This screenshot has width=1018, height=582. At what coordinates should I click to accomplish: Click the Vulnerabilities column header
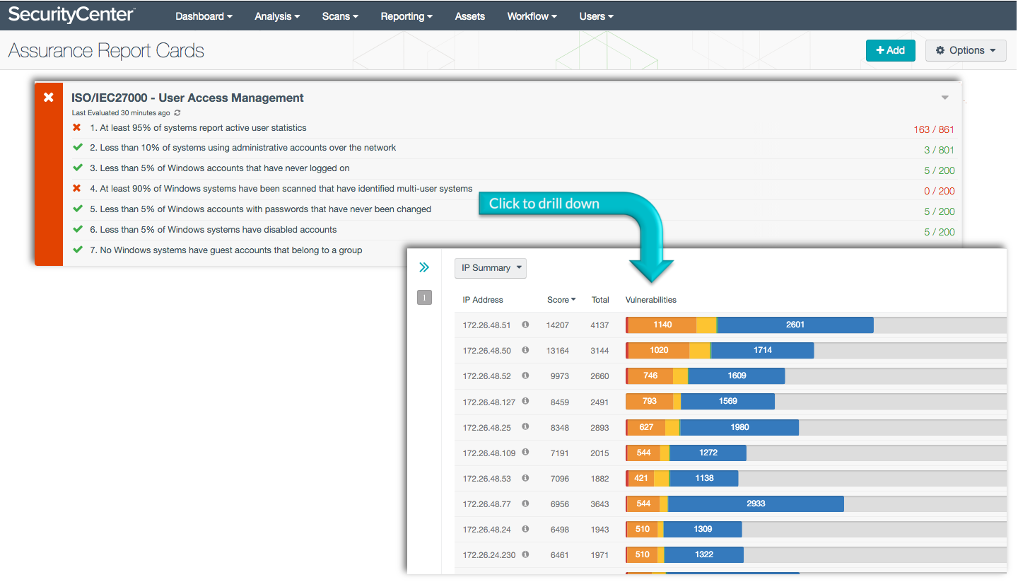pyautogui.click(x=650, y=300)
